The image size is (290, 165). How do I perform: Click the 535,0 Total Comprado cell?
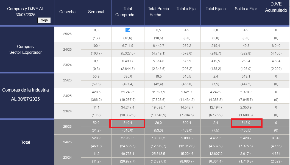coord(128,76)
